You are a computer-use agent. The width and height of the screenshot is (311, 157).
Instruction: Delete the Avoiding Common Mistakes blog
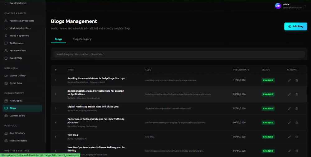(296, 80)
